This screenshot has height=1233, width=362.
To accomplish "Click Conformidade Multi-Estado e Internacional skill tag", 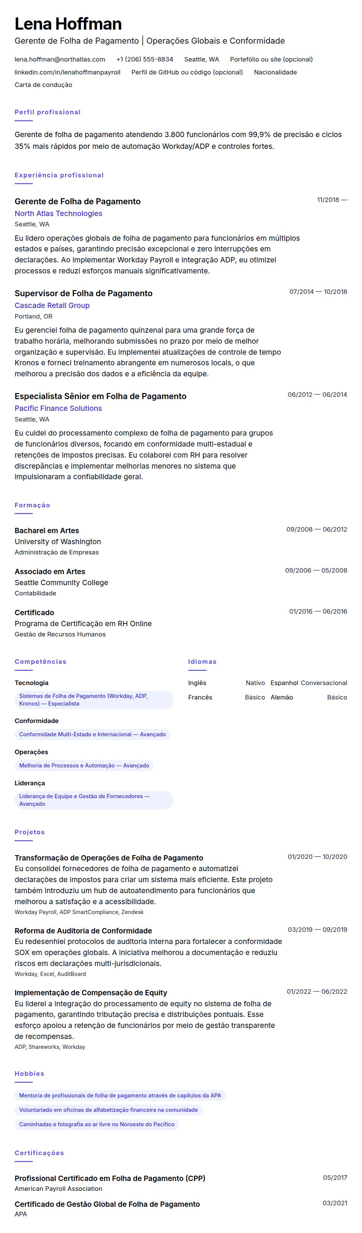I will coord(92,734).
